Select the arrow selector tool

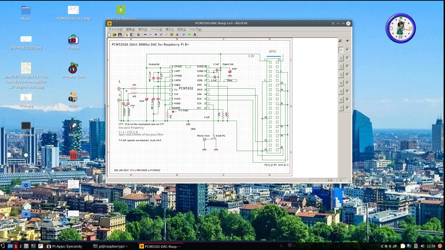[x=127, y=35]
